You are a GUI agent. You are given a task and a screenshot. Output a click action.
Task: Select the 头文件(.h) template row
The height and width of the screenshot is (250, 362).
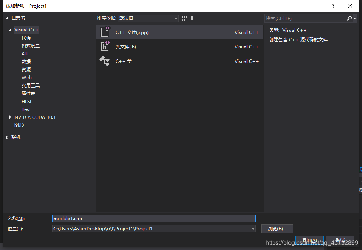[x=180, y=47]
